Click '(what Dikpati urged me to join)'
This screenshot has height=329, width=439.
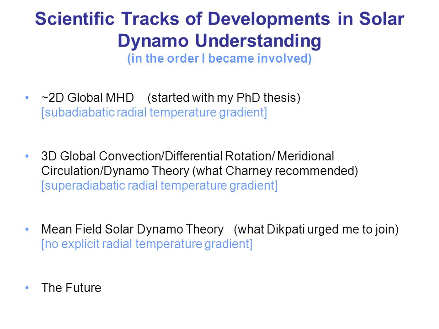(x=316, y=229)
